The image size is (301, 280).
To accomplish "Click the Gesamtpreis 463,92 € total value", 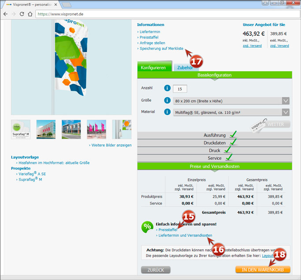I will [x=245, y=213].
